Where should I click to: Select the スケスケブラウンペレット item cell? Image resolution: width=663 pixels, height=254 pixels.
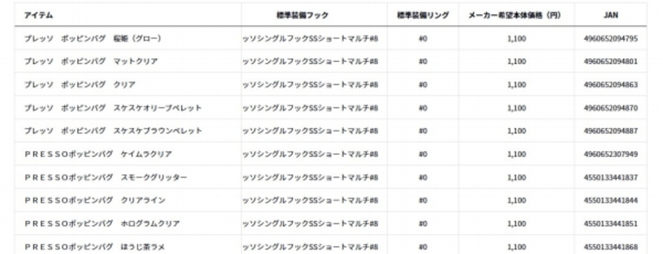click(x=113, y=131)
